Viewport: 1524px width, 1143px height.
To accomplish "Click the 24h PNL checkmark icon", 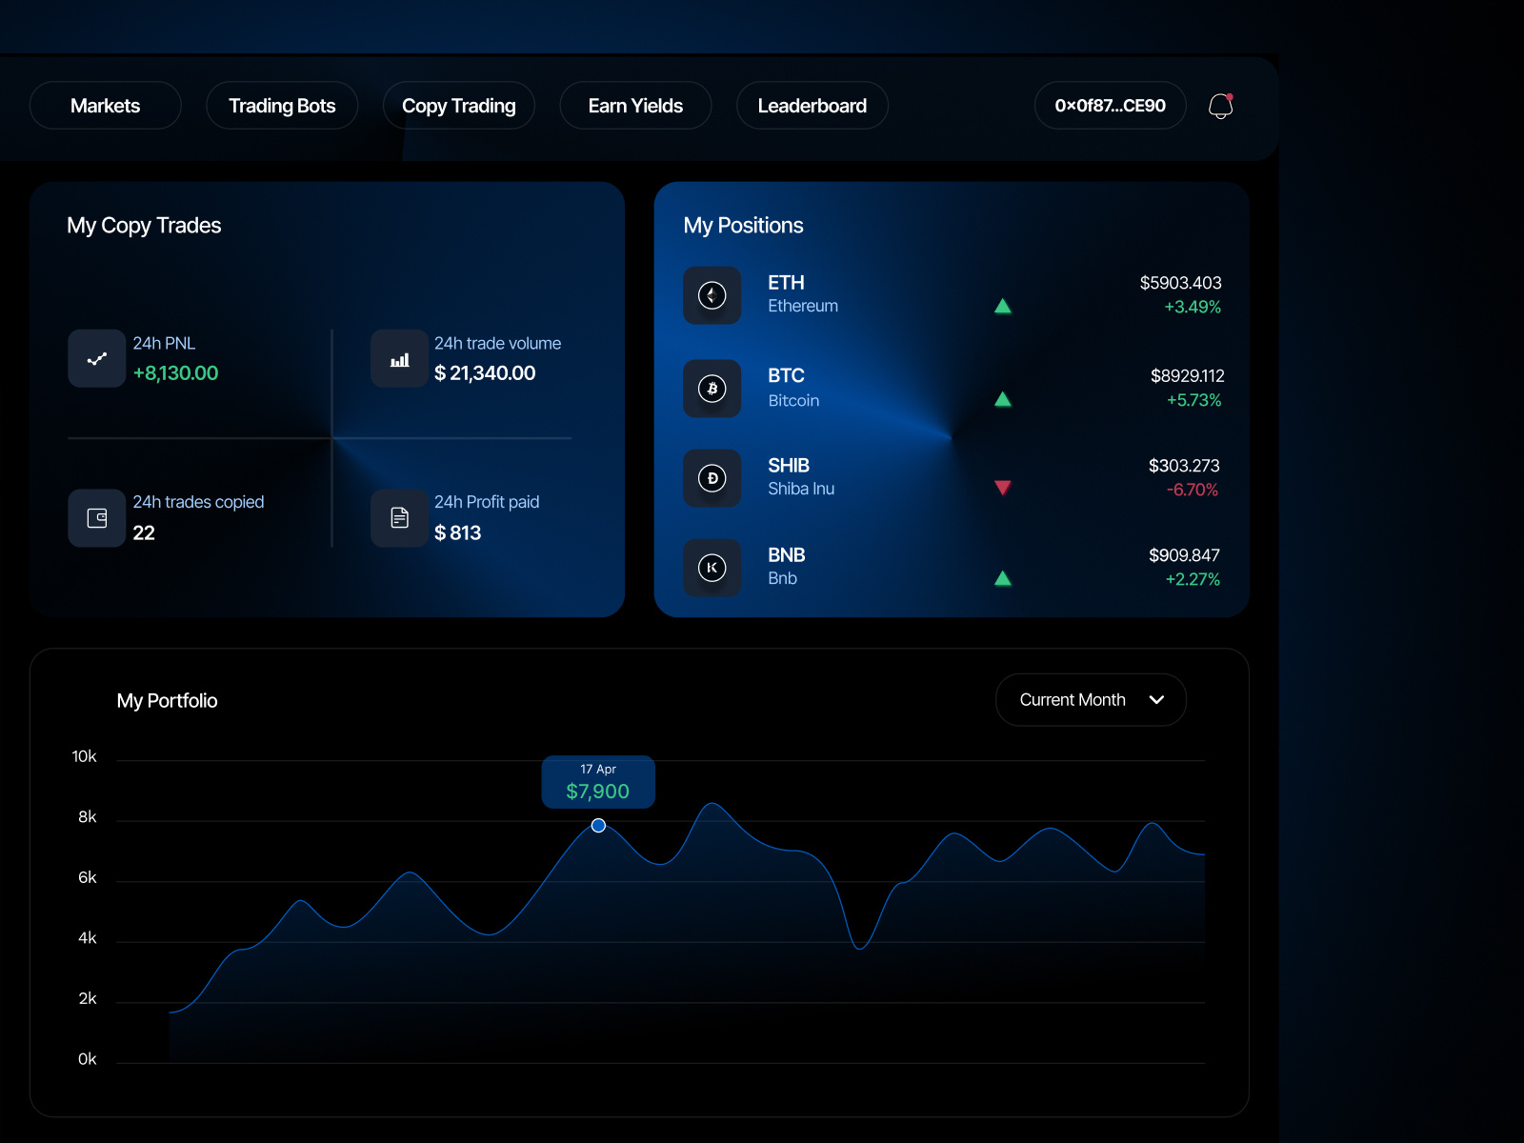I will click(x=96, y=358).
